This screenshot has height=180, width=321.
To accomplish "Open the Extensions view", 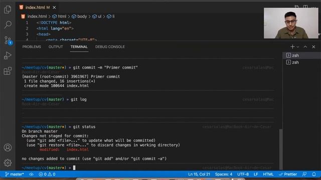I will tap(8, 71).
